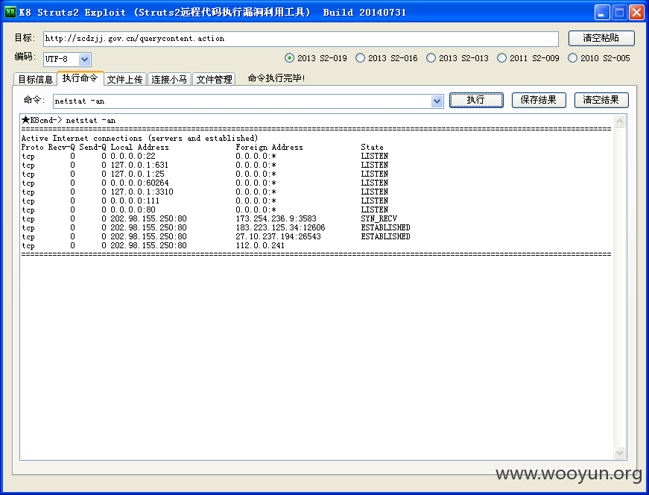Click the '0.0.0.0:111' local address entry
Image resolution: width=649 pixels, height=495 pixels.
[x=135, y=201]
